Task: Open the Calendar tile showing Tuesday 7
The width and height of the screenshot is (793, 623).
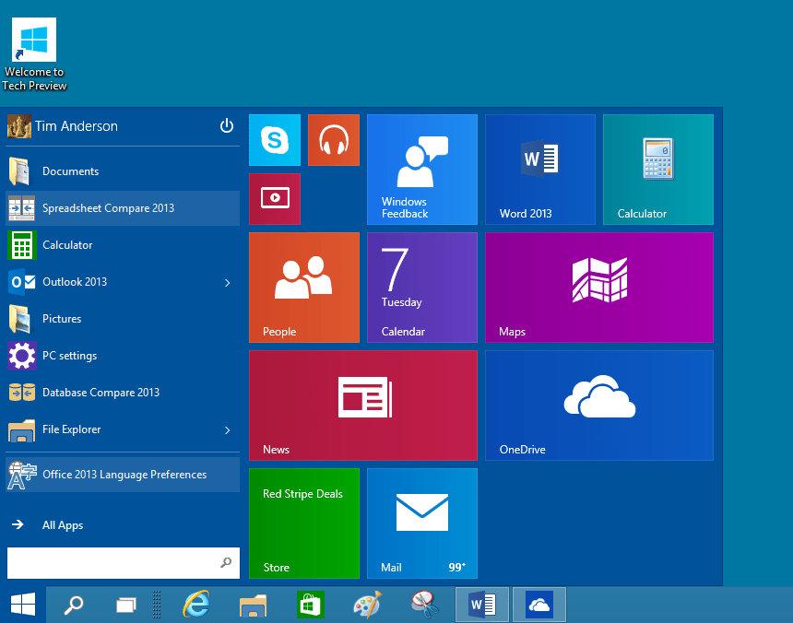Action: (422, 288)
